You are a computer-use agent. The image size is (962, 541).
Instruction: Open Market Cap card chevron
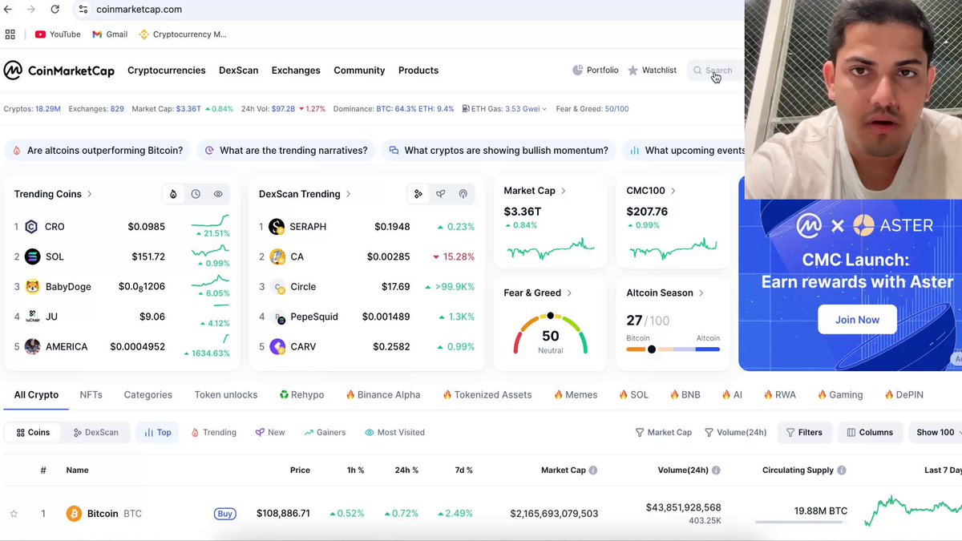pyautogui.click(x=564, y=191)
